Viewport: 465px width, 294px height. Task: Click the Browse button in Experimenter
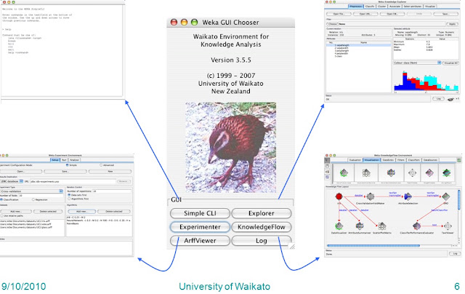pyautogui.click(x=124, y=181)
